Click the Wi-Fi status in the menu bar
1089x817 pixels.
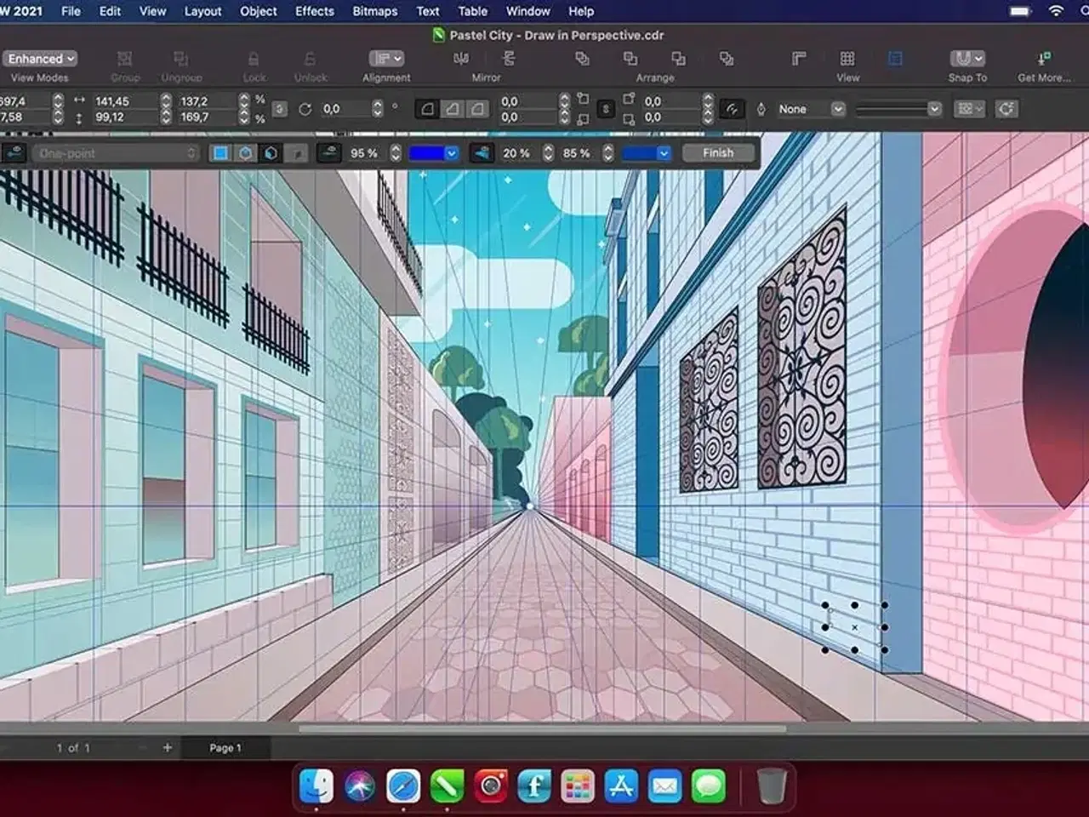(x=1056, y=11)
